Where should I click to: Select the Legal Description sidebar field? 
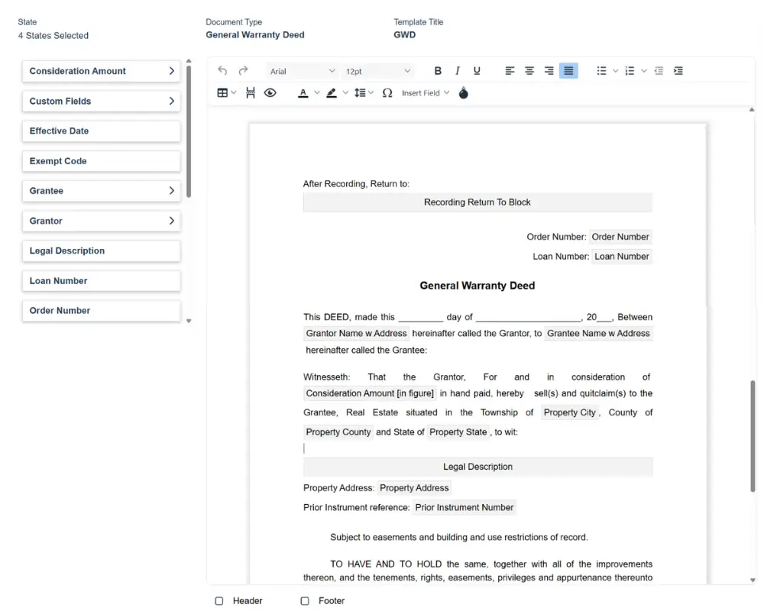click(102, 251)
